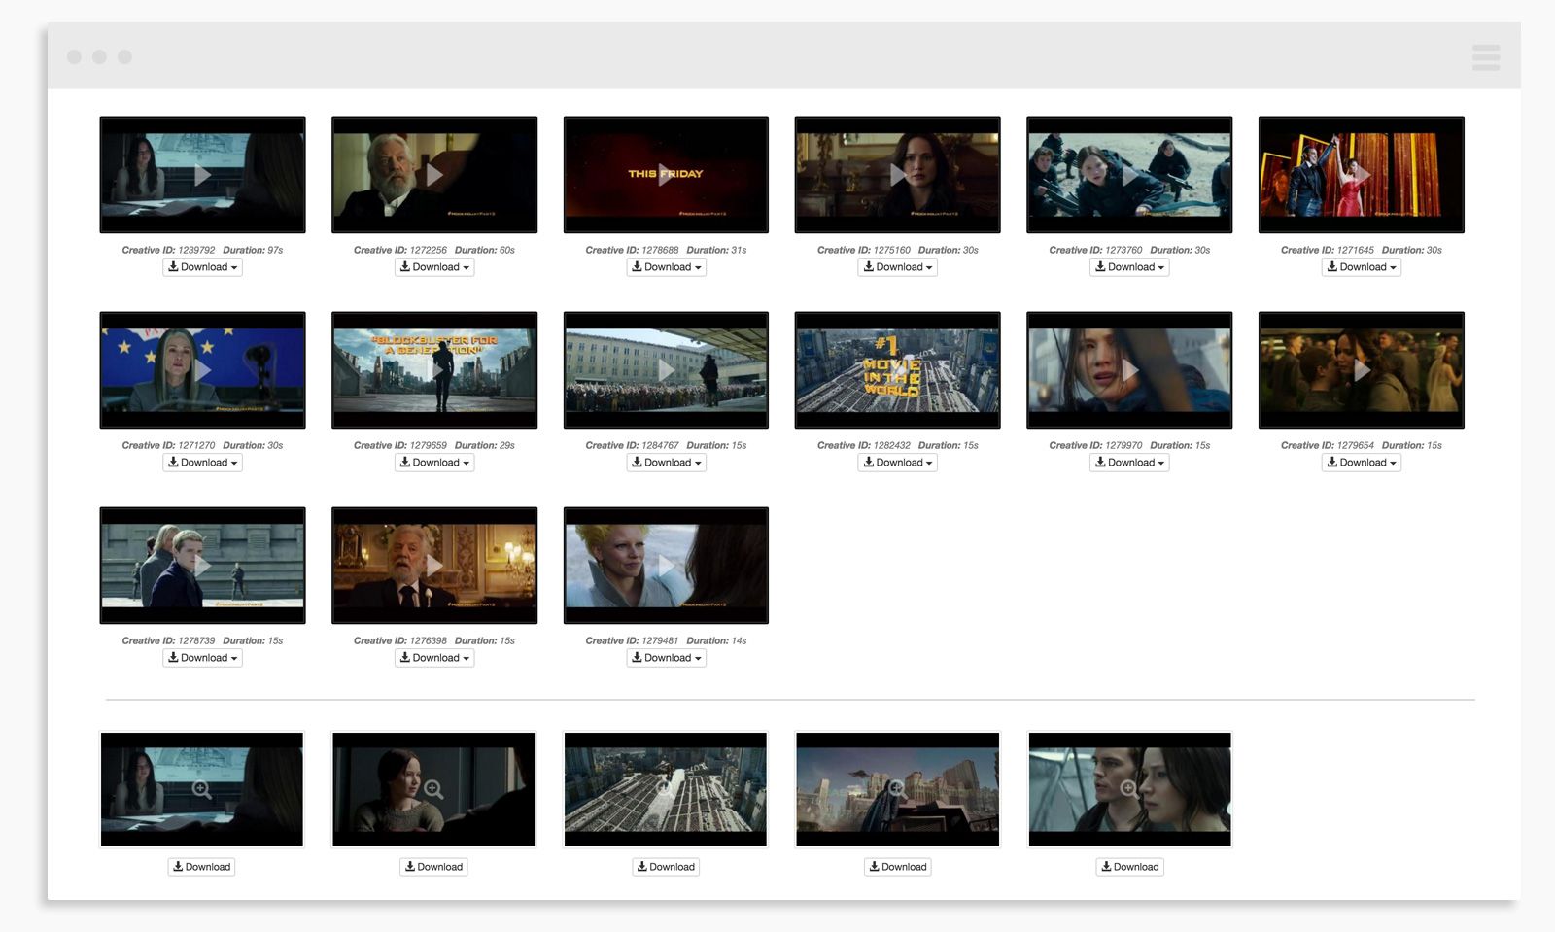Screen dimensions: 1555x932
Task: Play the video with Creative ID 1273760
Action: point(1129,175)
